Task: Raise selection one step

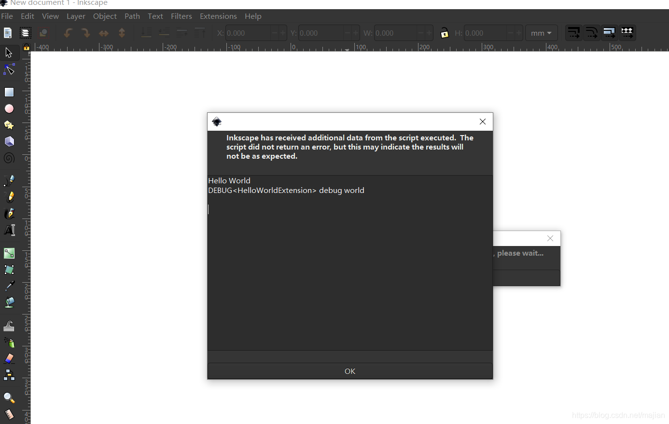Action: click(x=181, y=33)
